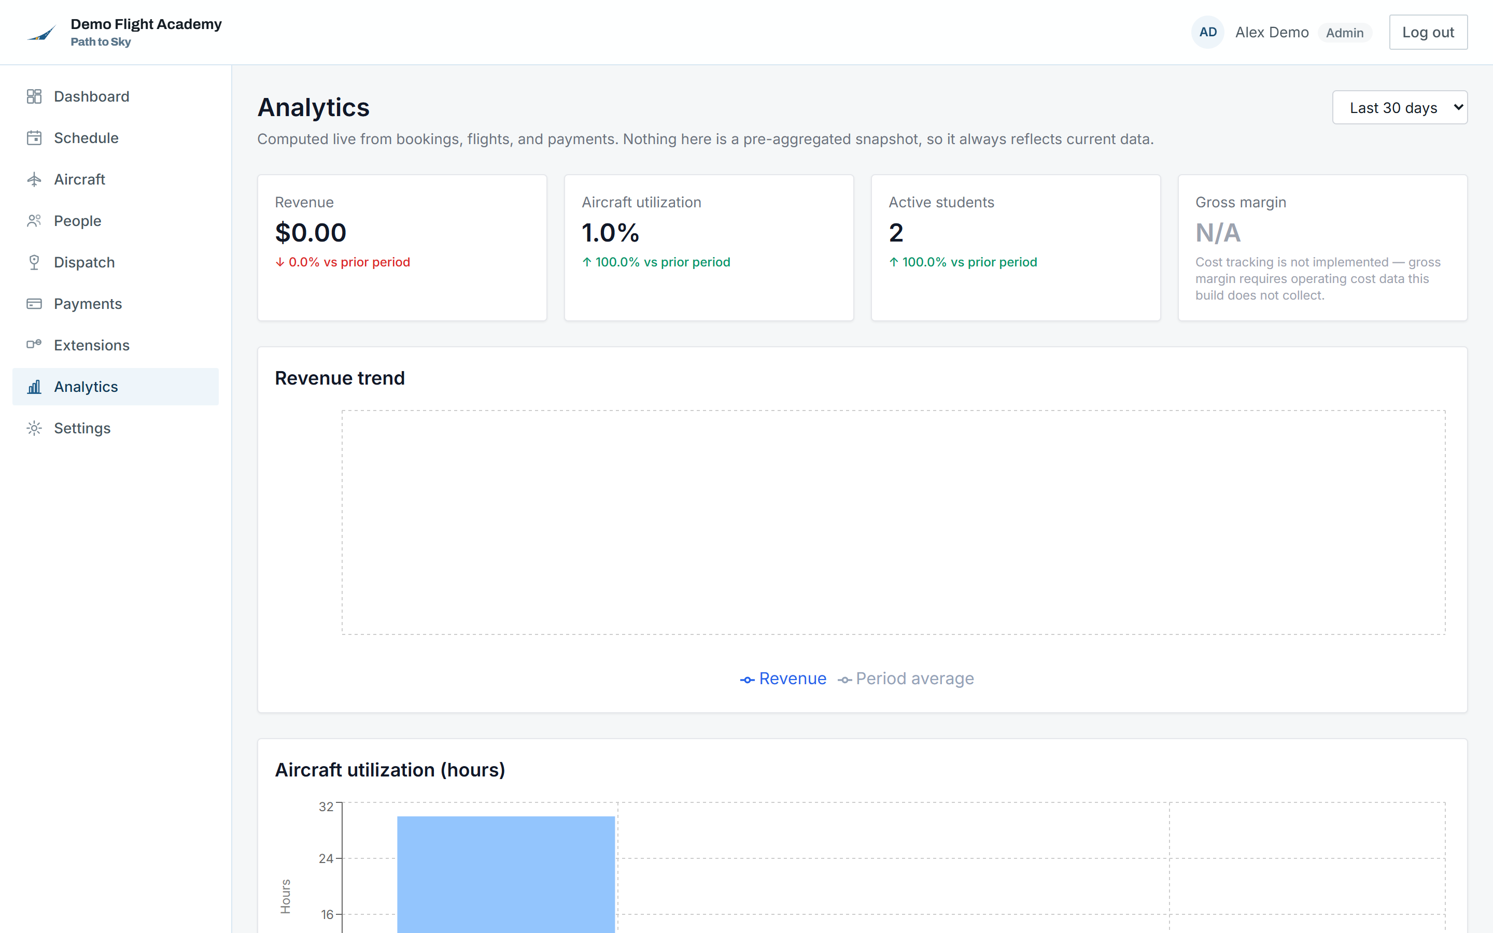This screenshot has height=933, width=1493.
Task: Open the Dashboard menu item
Action: point(116,96)
